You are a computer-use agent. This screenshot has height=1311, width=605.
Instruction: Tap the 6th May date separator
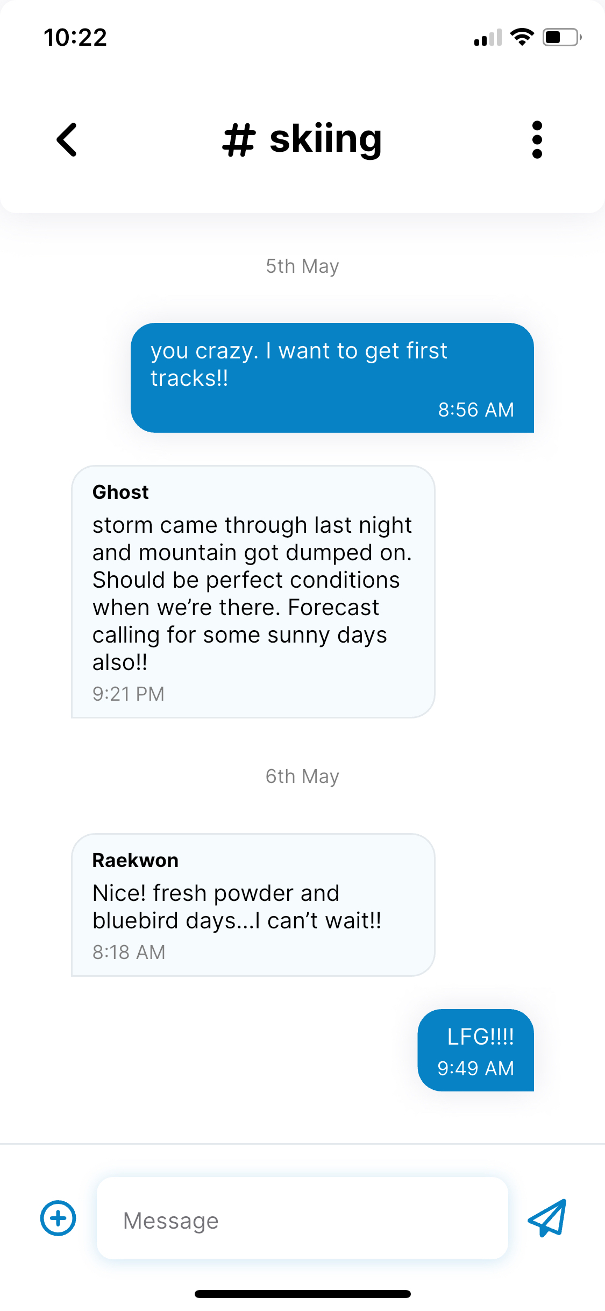tap(302, 777)
